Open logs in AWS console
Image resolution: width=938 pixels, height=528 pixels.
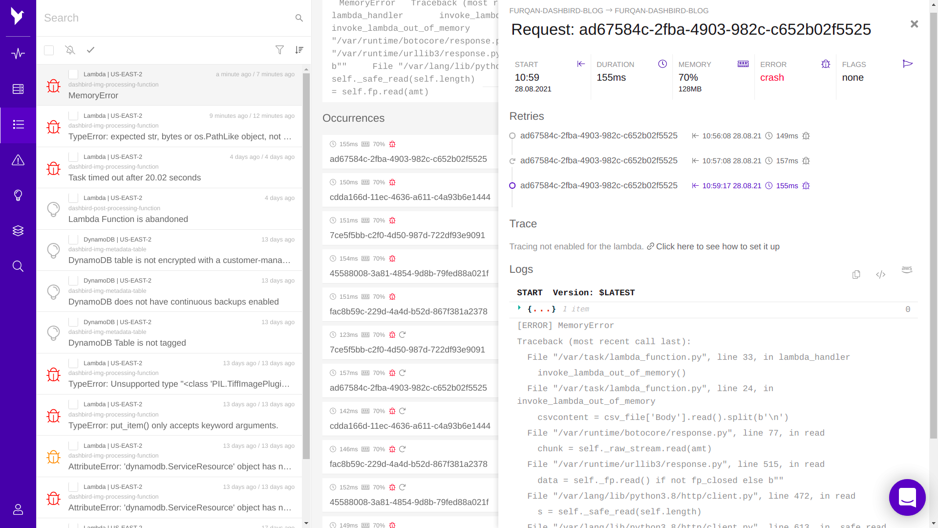pyautogui.click(x=907, y=270)
